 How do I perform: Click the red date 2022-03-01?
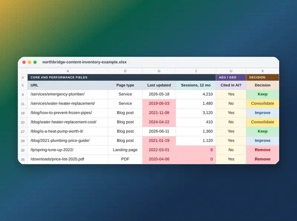pyautogui.click(x=159, y=150)
